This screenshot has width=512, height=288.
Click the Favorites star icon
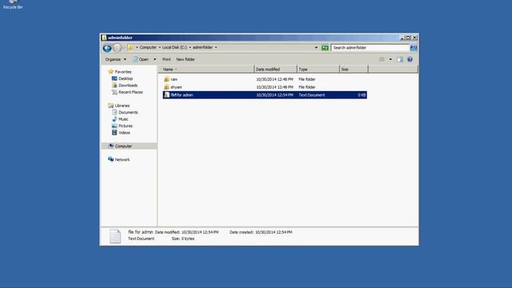click(x=110, y=71)
